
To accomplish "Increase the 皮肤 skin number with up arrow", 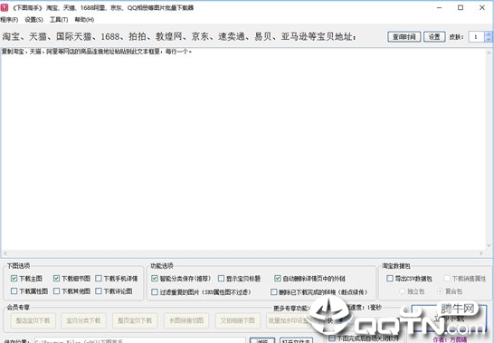I will 488,34.
